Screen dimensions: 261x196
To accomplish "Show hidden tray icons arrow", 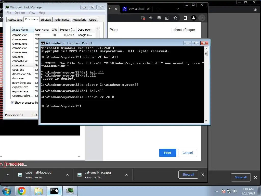I will click(x=217, y=191).
